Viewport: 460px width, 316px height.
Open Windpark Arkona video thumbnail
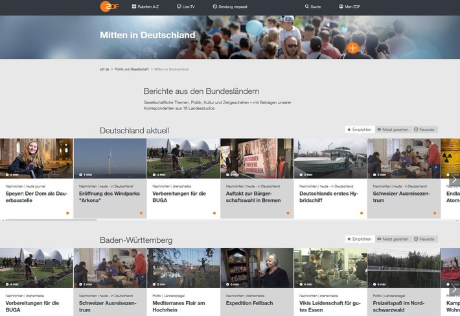pos(110,158)
